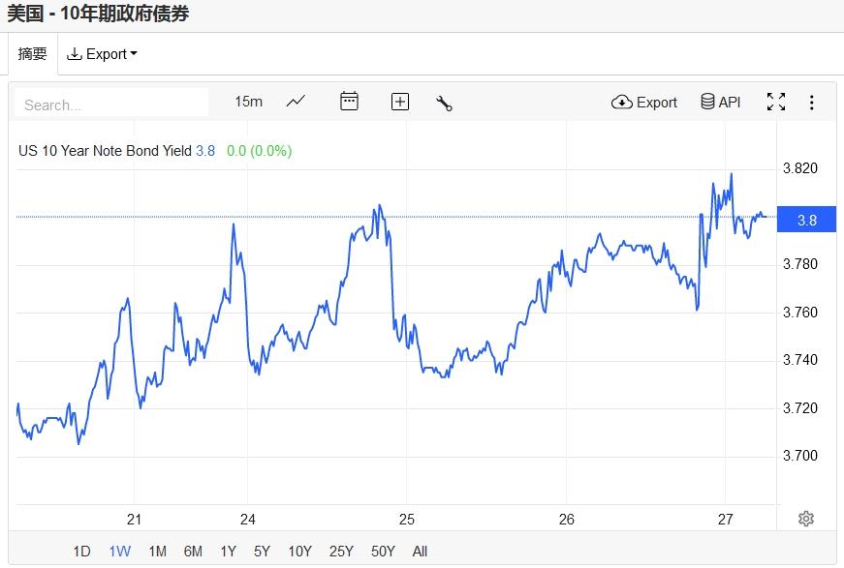The image size is (844, 568).
Task: Open the 15m interval selector
Action: [248, 102]
